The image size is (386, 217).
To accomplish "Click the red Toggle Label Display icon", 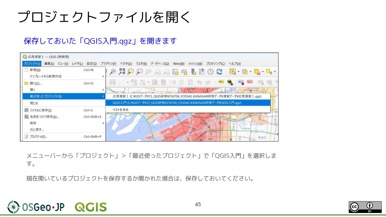I will point(250,82).
